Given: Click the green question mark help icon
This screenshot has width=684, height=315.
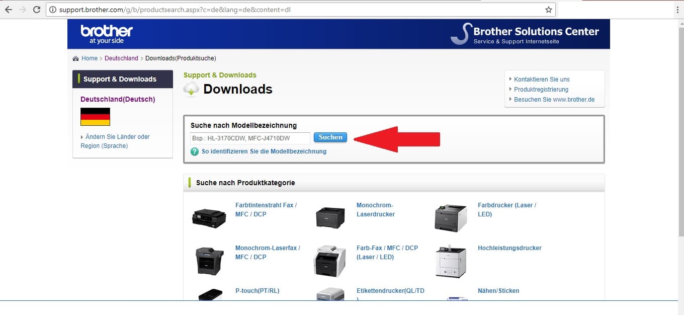Looking at the screenshot, I should 195,151.
